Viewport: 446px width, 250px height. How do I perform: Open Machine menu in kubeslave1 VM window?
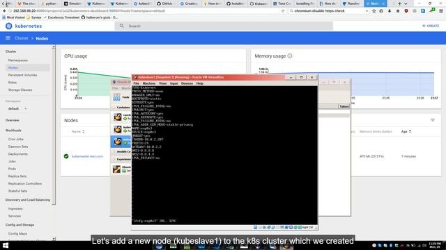[x=148, y=83]
